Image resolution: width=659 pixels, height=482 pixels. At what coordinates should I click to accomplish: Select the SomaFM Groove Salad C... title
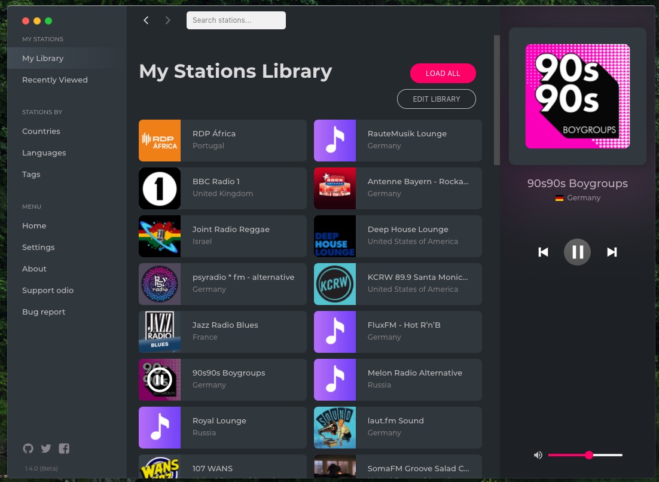419,469
